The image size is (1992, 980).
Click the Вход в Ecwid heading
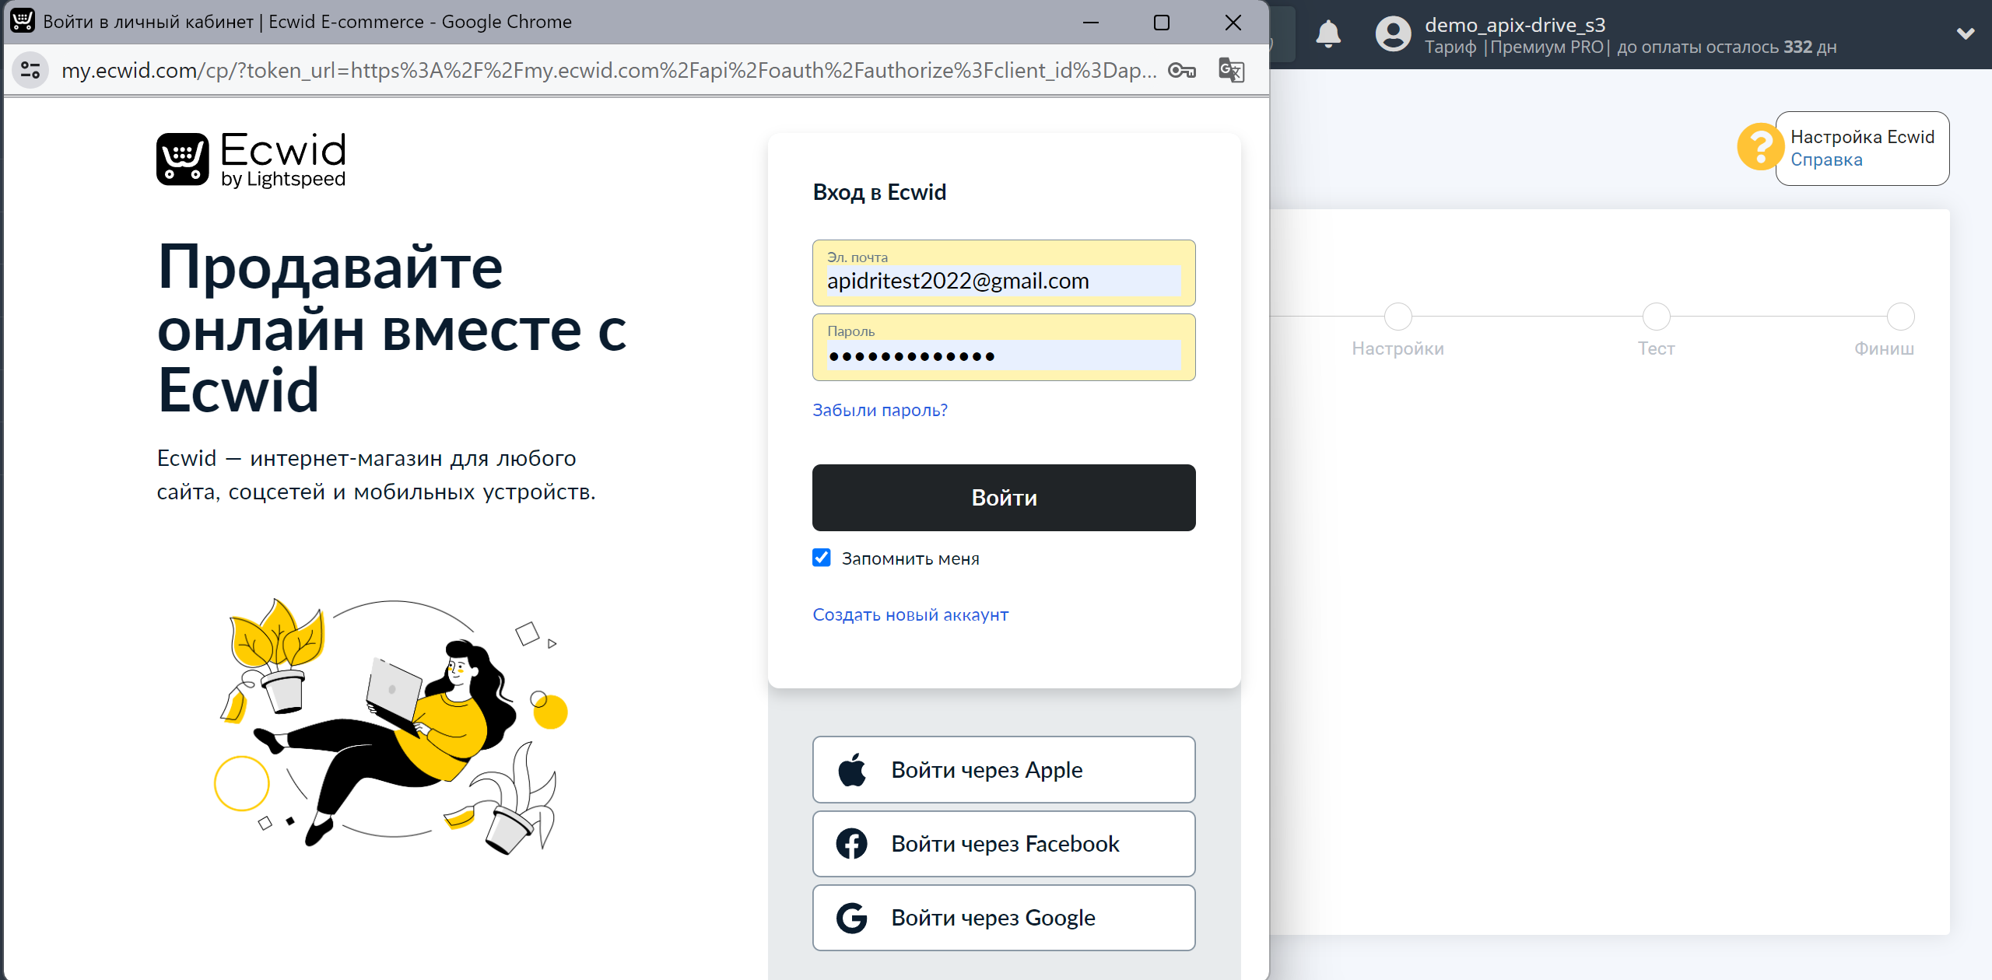pos(879,192)
